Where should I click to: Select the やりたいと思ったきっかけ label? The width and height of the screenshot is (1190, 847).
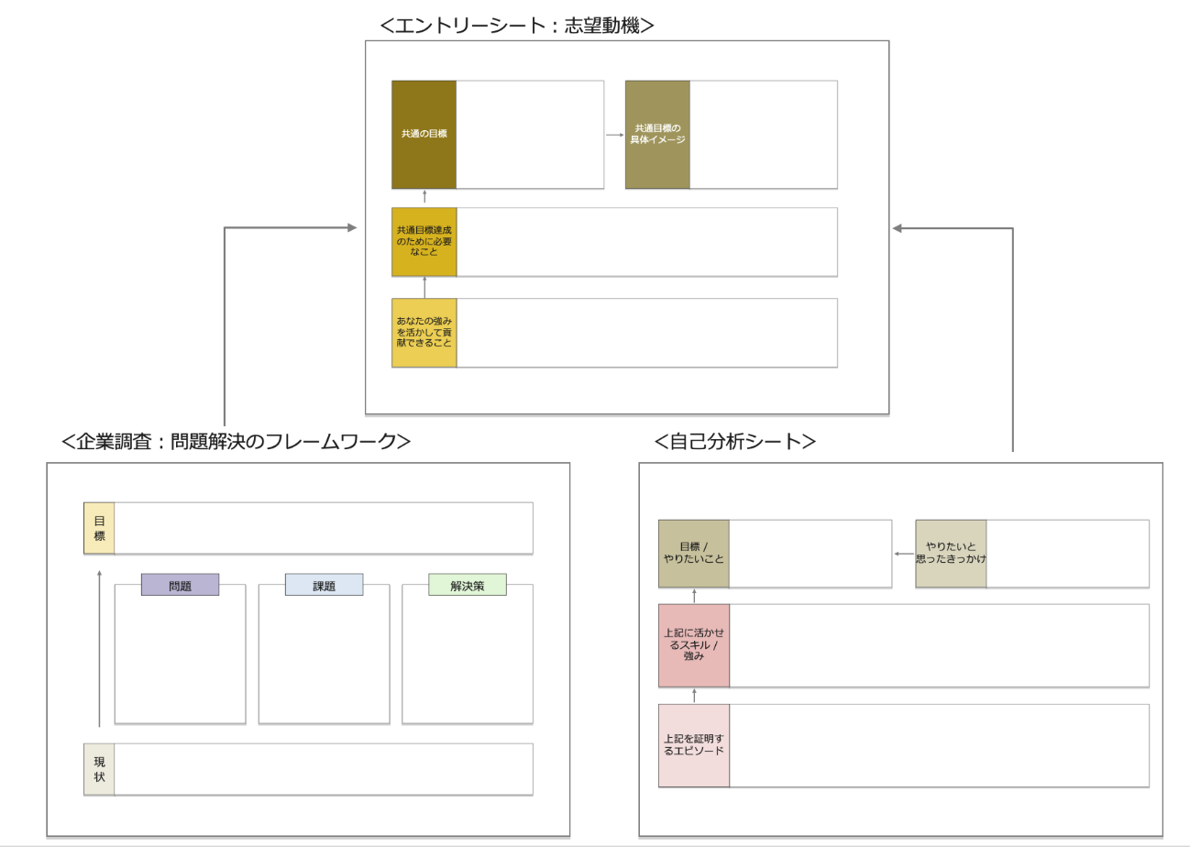pos(951,554)
